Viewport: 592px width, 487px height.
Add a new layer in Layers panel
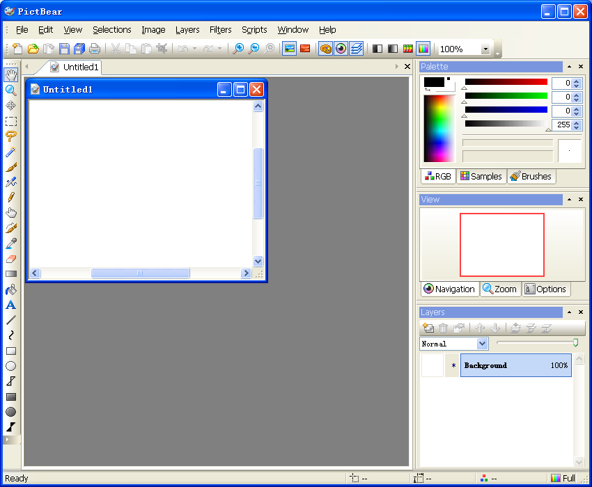click(428, 328)
